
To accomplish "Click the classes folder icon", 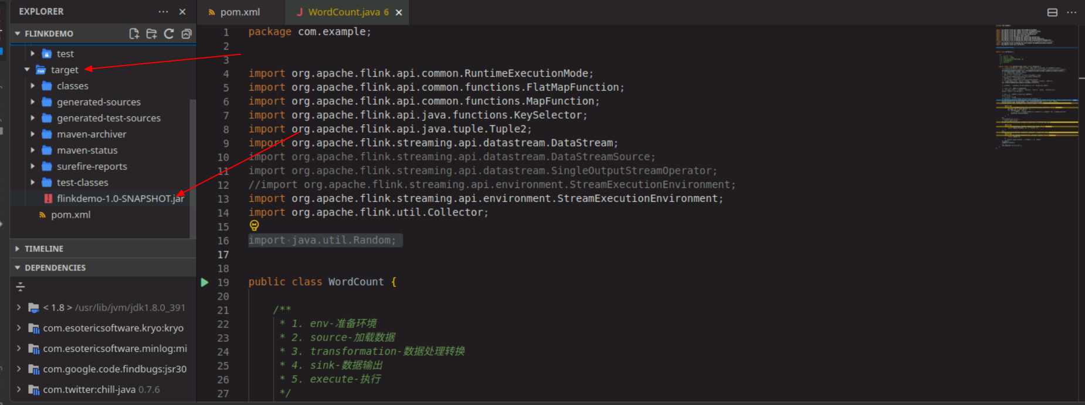I will (x=47, y=86).
